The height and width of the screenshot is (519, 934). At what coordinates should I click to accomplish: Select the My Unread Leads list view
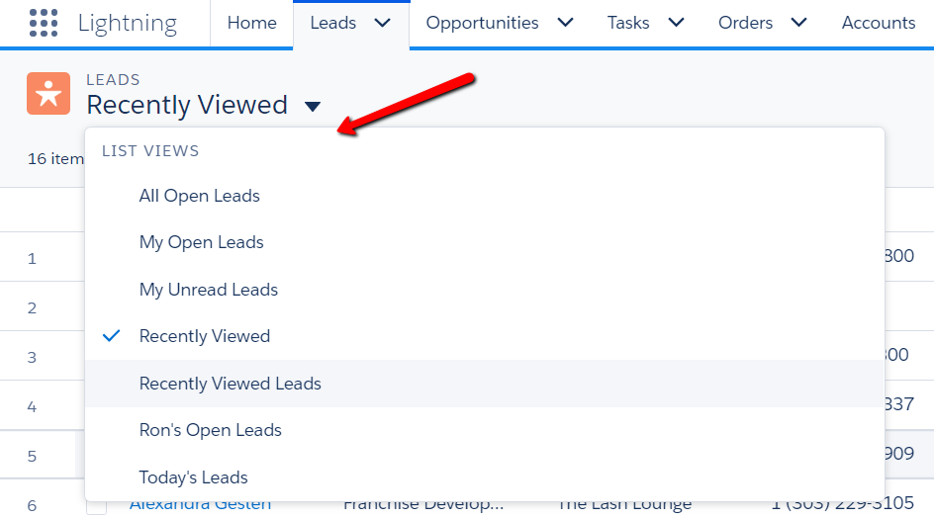pos(484,290)
